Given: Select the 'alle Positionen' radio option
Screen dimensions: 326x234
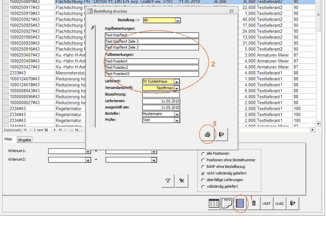Looking at the screenshot, I should (x=203, y=153).
